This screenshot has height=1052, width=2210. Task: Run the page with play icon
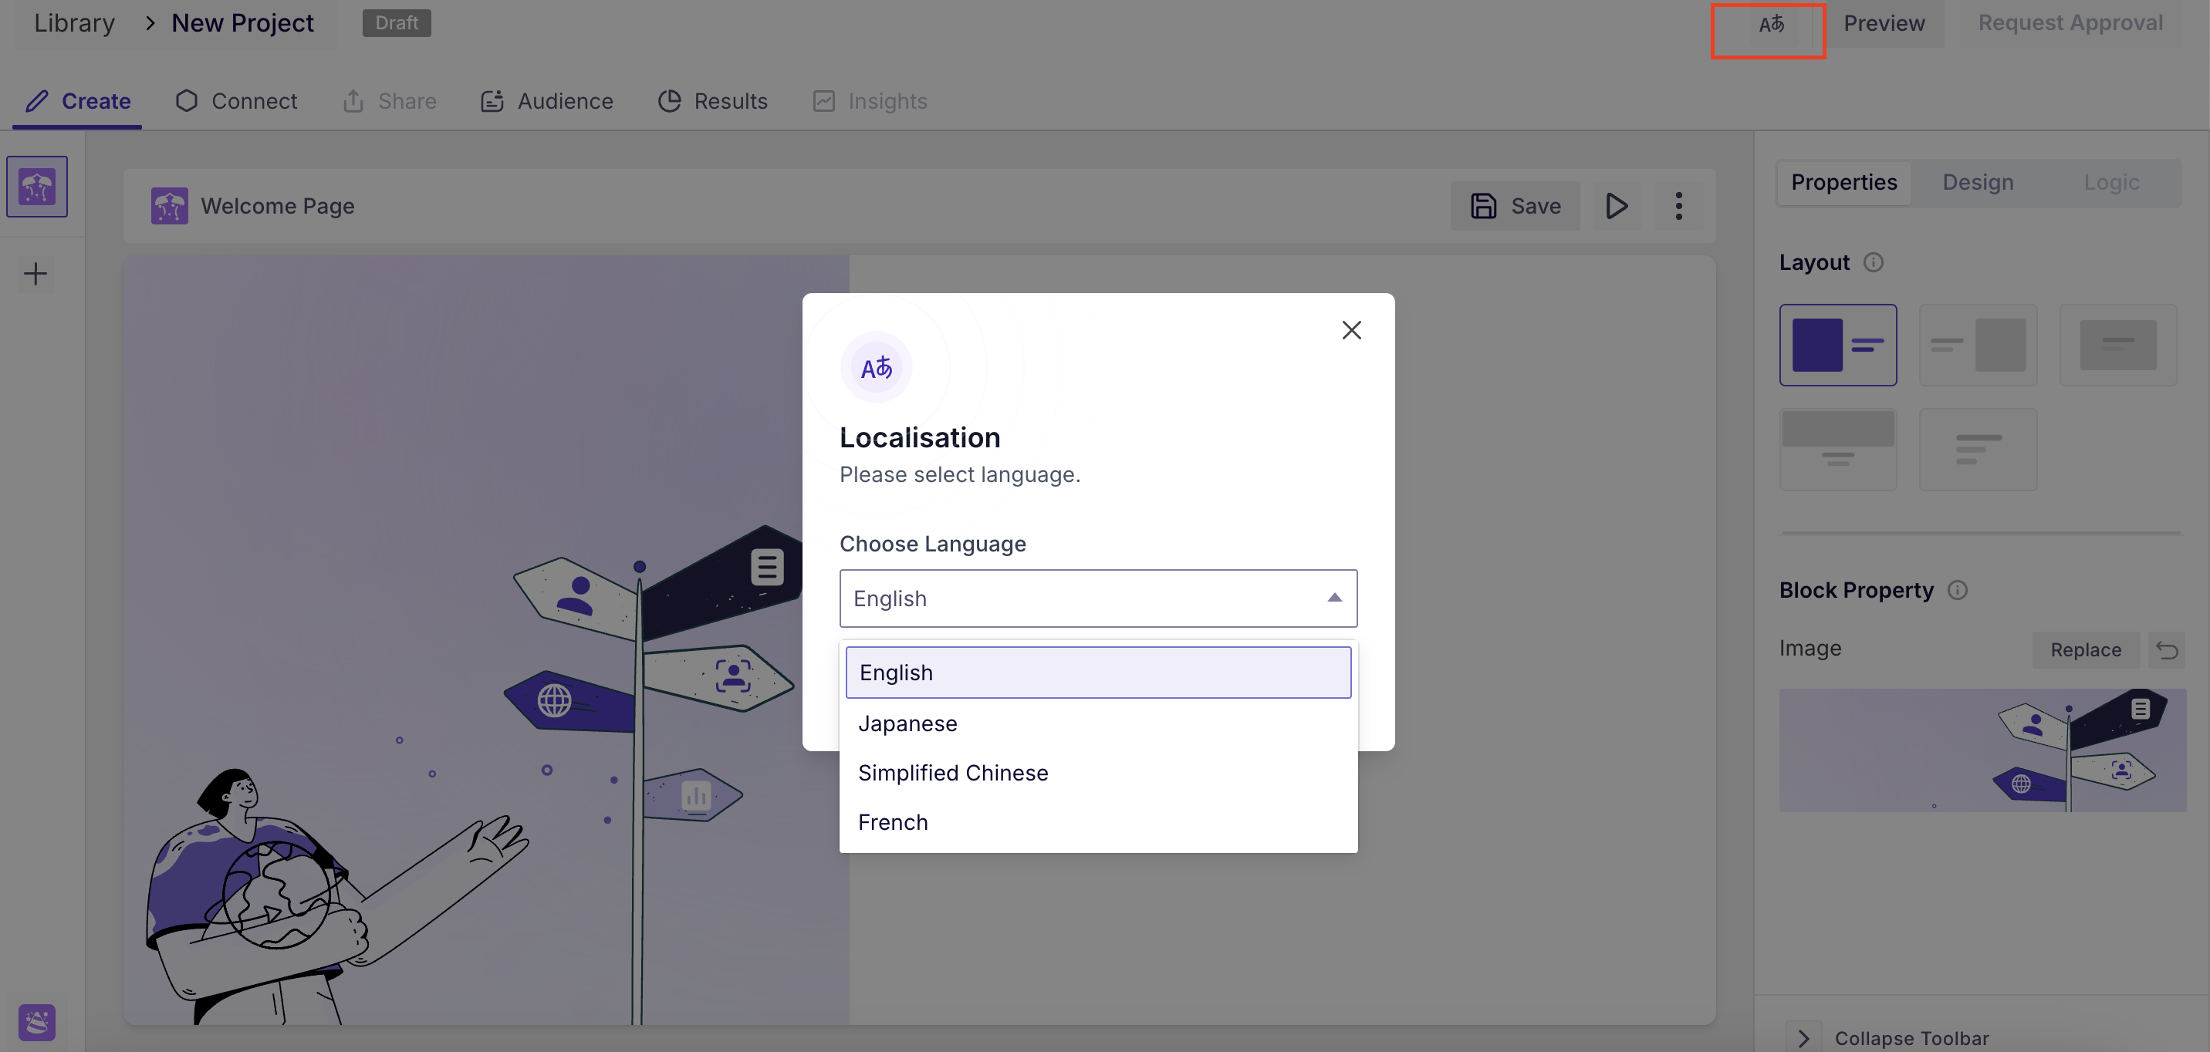tap(1617, 206)
